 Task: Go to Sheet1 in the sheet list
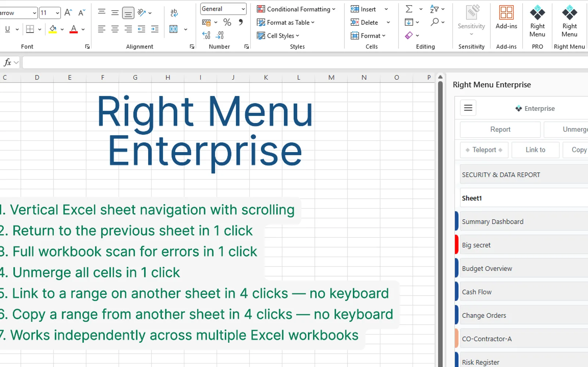tap(524, 198)
